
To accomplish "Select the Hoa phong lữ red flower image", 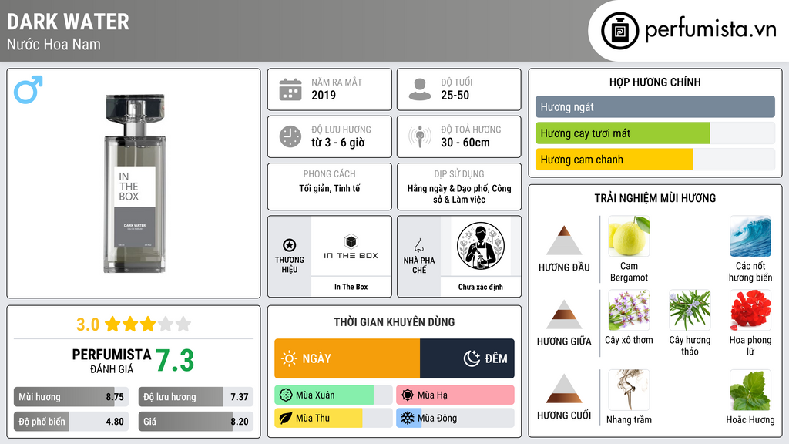I will click(x=750, y=310).
